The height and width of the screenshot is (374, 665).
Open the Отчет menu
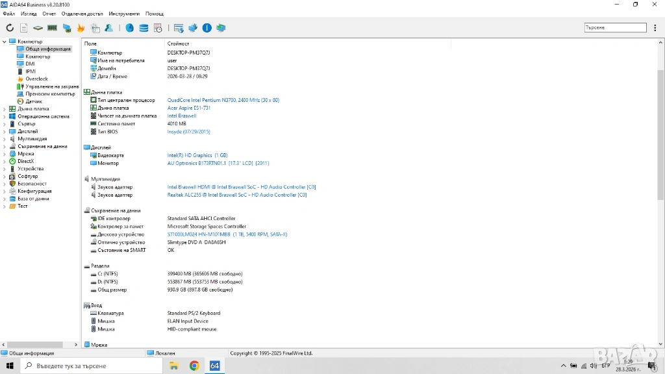point(49,14)
